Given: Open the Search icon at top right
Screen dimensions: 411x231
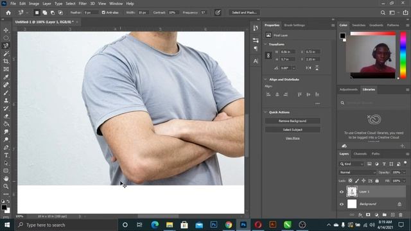Looking at the screenshot, I should (x=383, y=13).
